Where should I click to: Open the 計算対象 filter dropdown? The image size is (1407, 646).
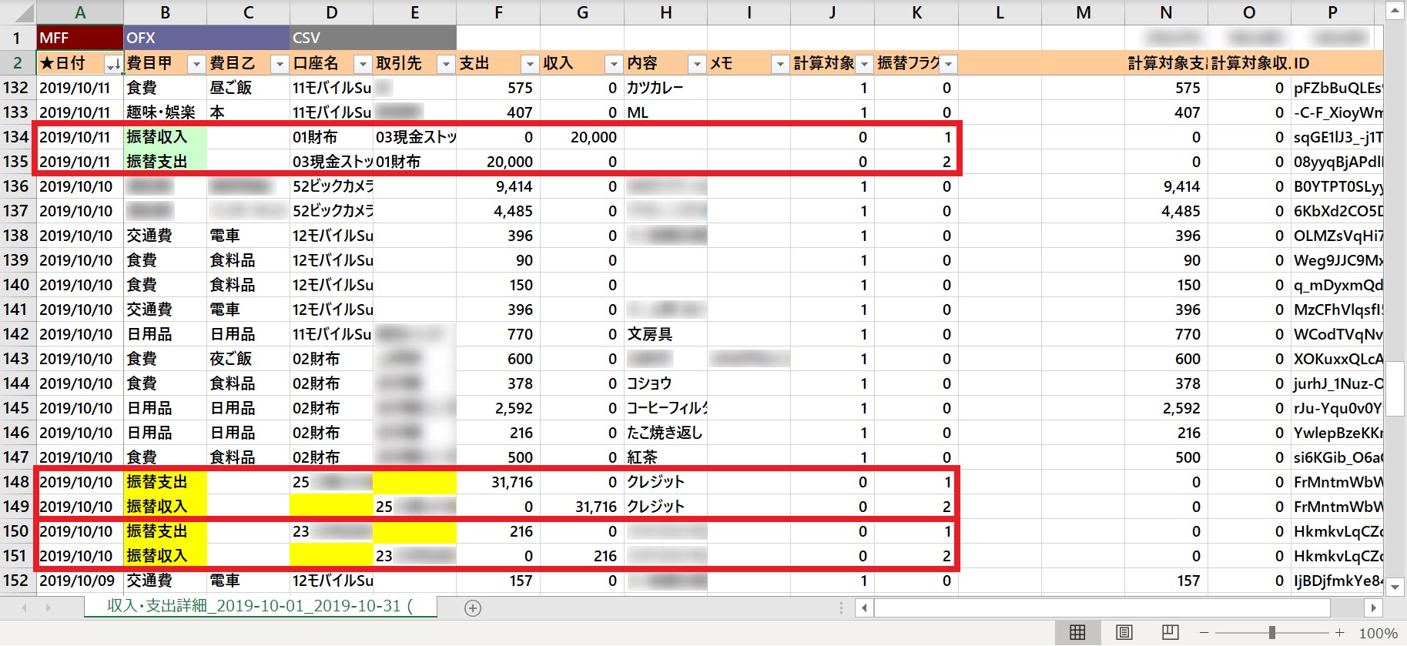point(864,64)
